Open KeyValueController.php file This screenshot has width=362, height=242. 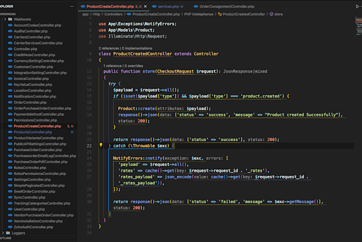[33, 85]
